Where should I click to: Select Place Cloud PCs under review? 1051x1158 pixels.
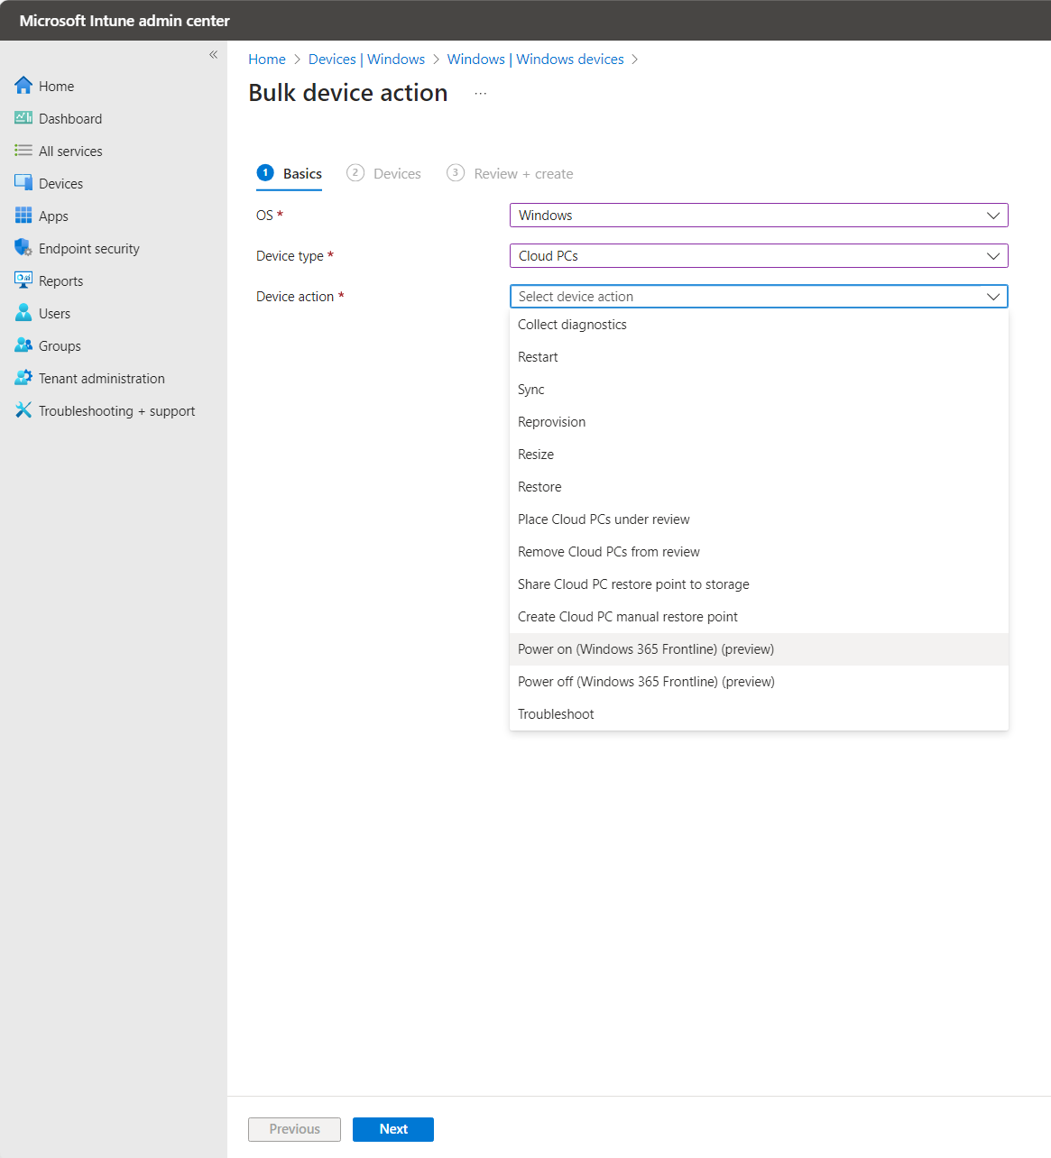tap(759, 519)
